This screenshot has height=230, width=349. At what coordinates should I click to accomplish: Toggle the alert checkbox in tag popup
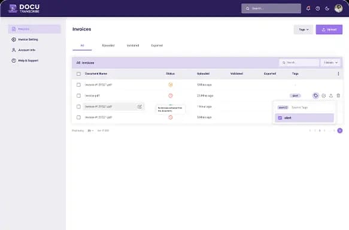point(280,118)
